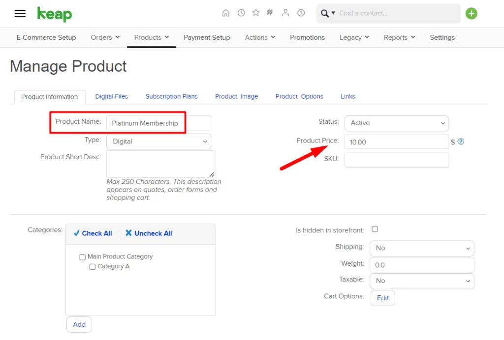
Task: Click the Keap logo
Action: (x=54, y=14)
